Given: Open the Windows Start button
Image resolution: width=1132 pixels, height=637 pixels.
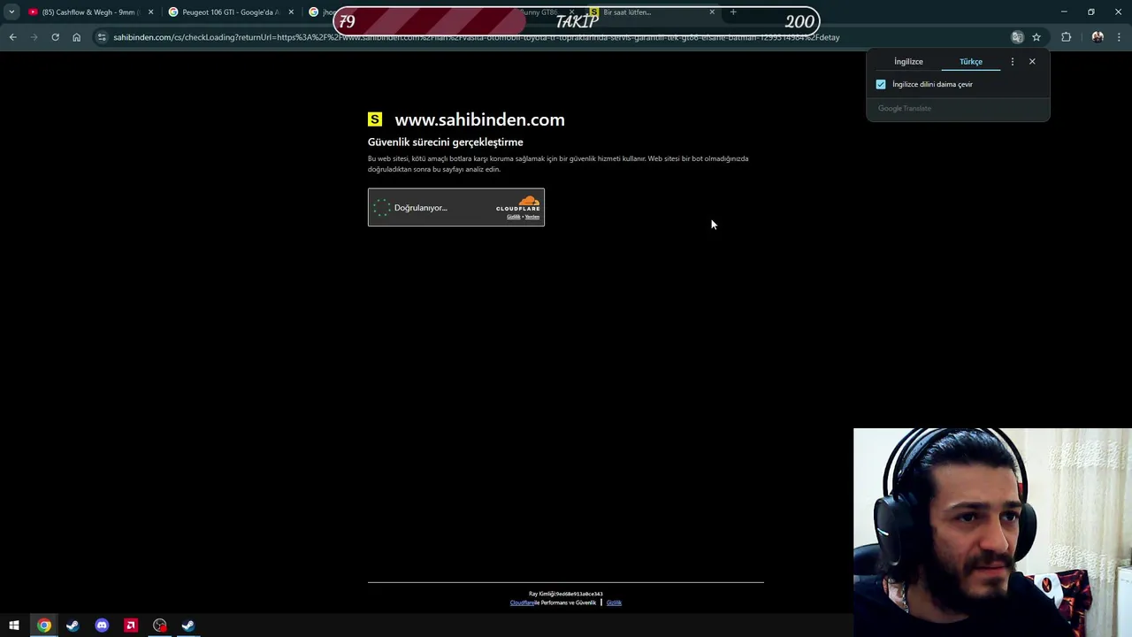Looking at the screenshot, I should click(14, 625).
